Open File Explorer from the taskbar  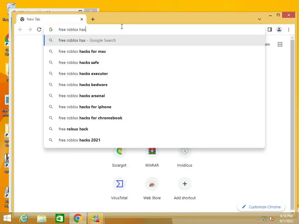(x=41, y=218)
